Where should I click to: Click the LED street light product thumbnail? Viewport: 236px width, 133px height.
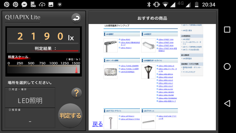(x=148, y=45)
